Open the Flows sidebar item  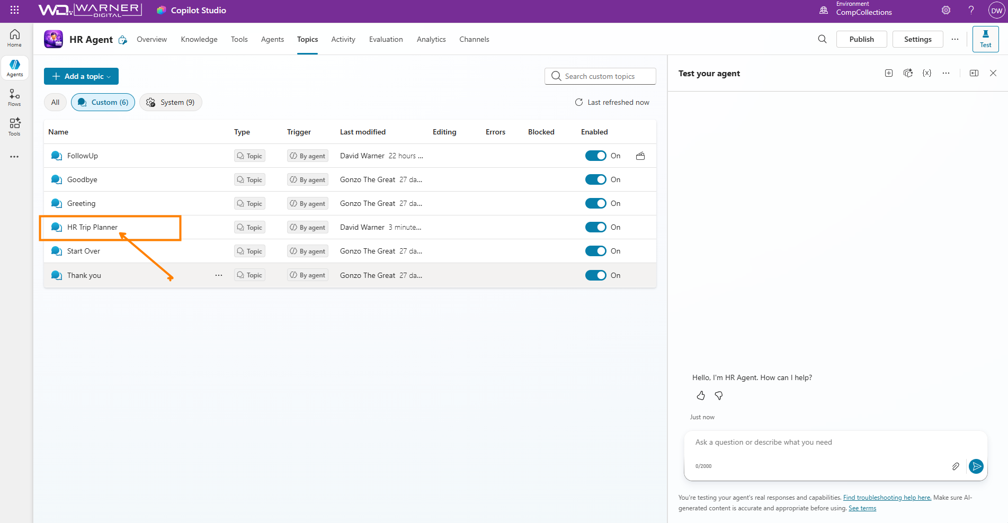(14, 97)
